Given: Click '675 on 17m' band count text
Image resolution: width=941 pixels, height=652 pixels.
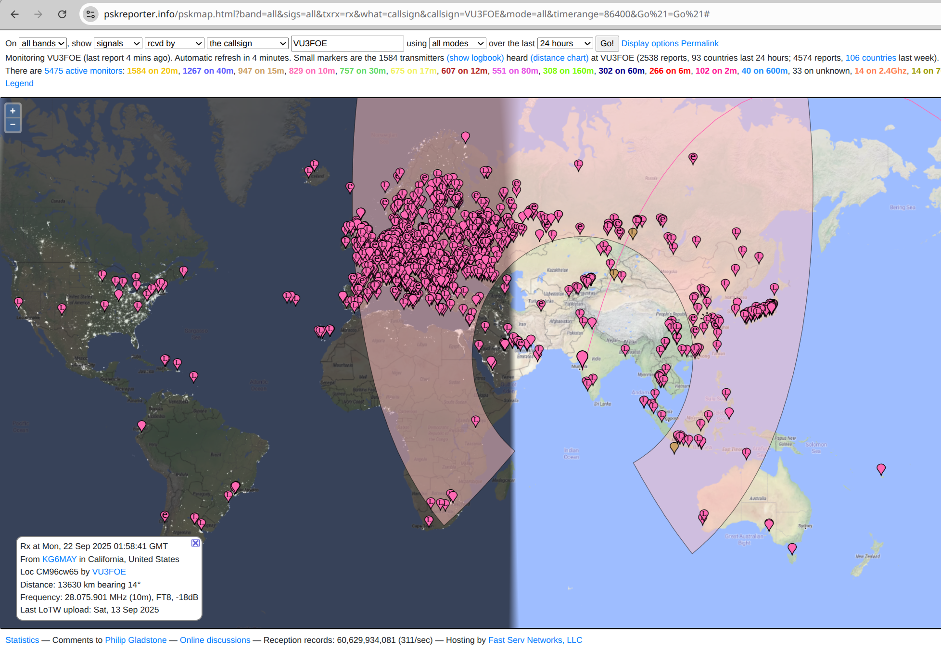Looking at the screenshot, I should point(414,71).
